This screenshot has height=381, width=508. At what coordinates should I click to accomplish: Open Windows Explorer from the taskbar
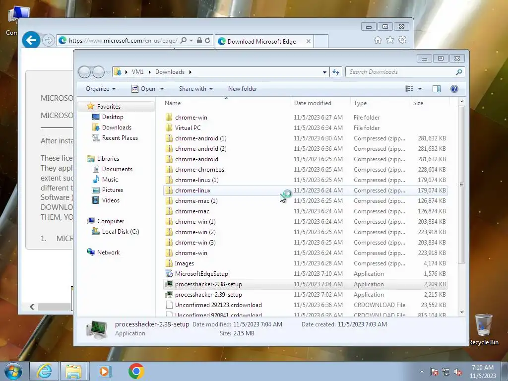click(x=73, y=371)
